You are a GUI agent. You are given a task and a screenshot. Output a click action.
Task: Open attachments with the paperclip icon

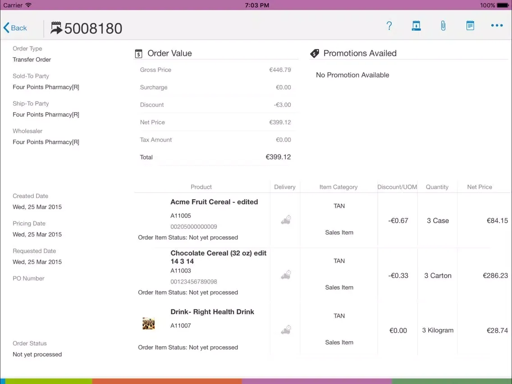point(443,26)
